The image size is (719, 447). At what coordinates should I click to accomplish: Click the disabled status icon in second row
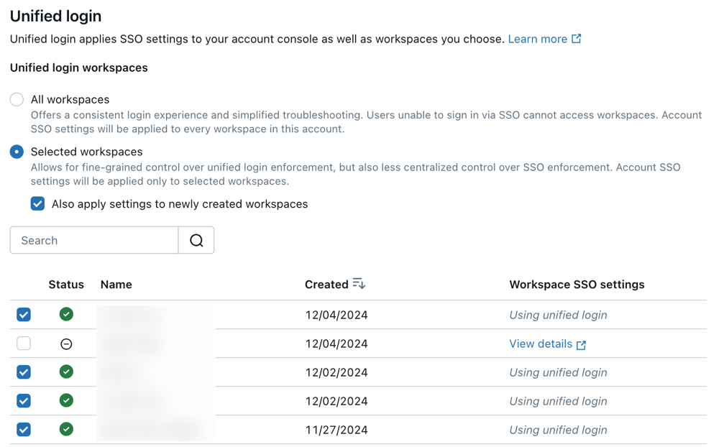66,344
